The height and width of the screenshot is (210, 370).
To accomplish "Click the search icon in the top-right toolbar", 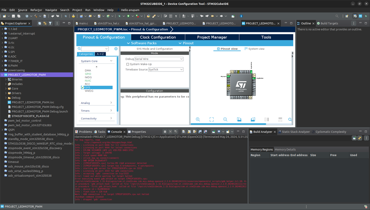I will click(337, 16).
